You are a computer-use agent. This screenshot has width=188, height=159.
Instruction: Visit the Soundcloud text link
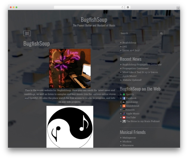[132, 106]
